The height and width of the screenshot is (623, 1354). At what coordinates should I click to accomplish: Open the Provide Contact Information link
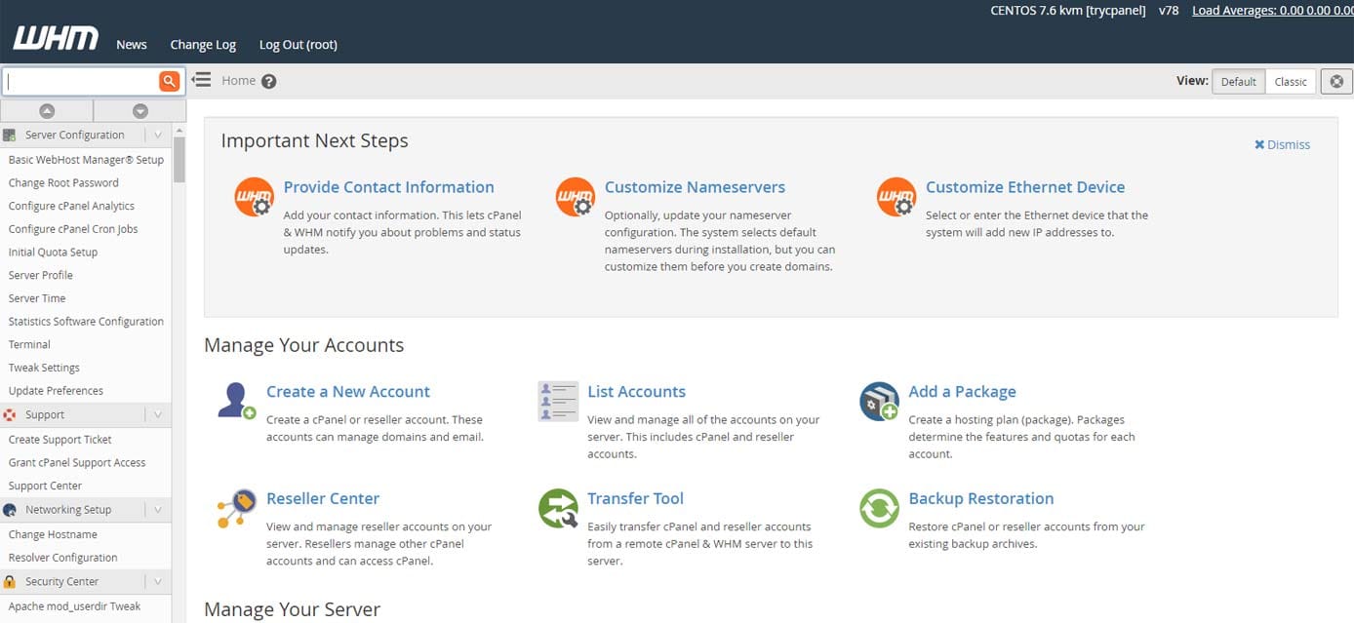[x=388, y=187]
